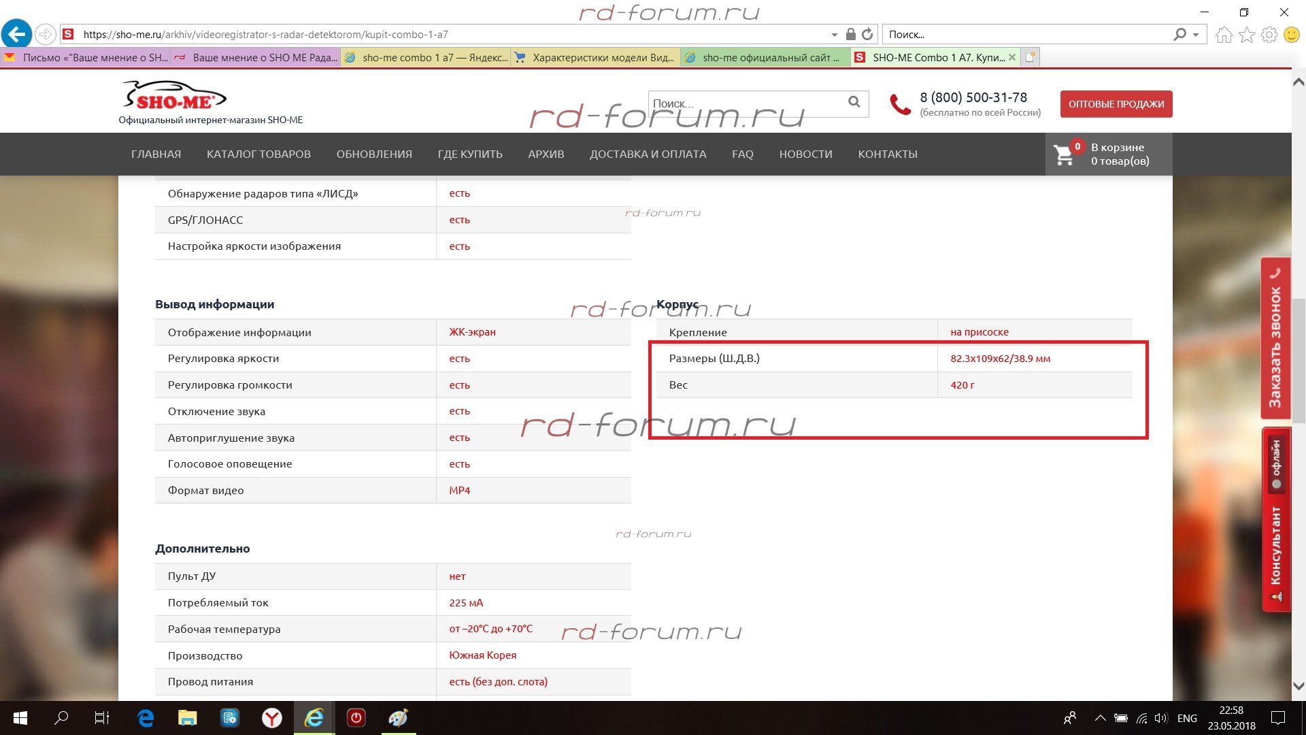Open File Explorer from taskbar
This screenshot has height=735, width=1306.
(x=187, y=718)
